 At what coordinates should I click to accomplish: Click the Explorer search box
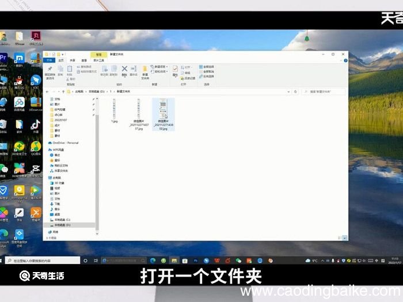(x=324, y=91)
